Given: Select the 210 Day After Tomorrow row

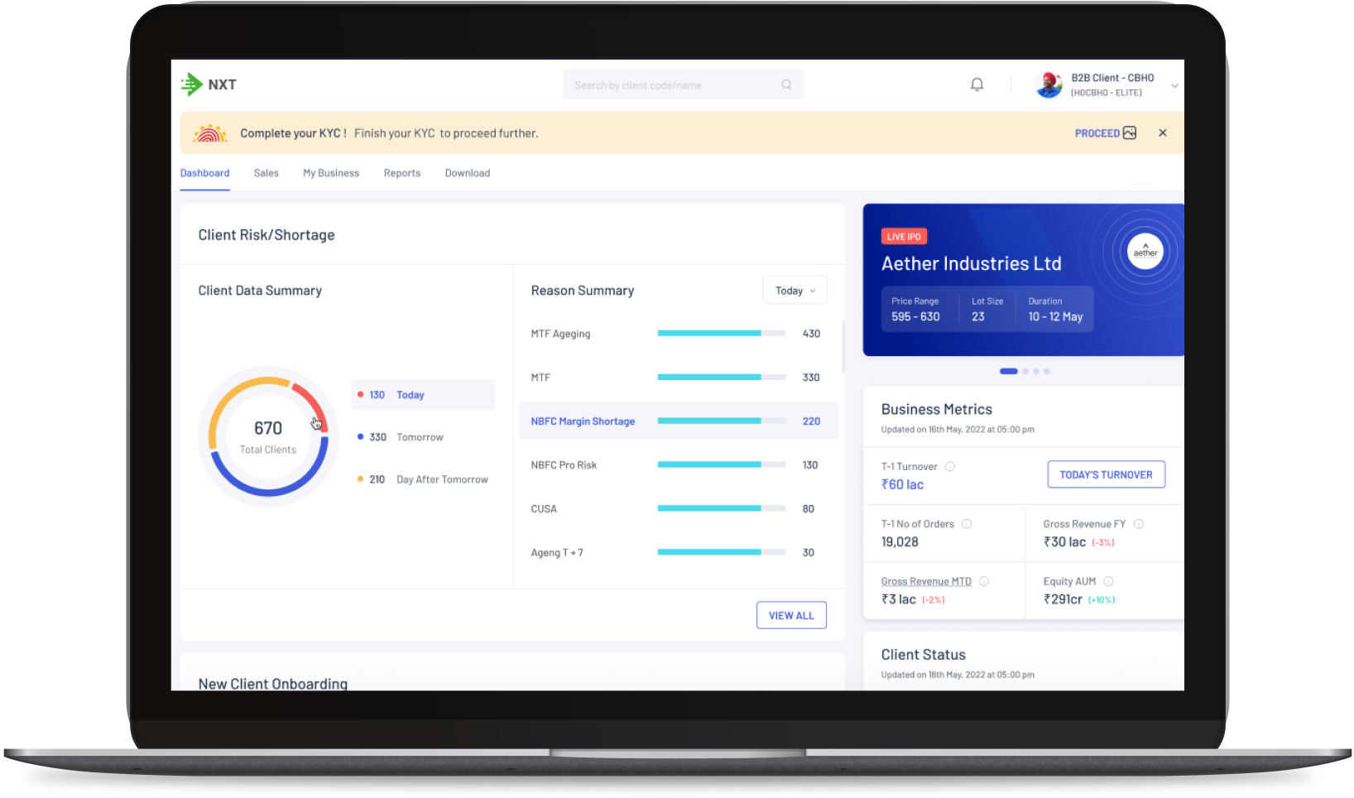Looking at the screenshot, I should pyautogui.click(x=423, y=479).
